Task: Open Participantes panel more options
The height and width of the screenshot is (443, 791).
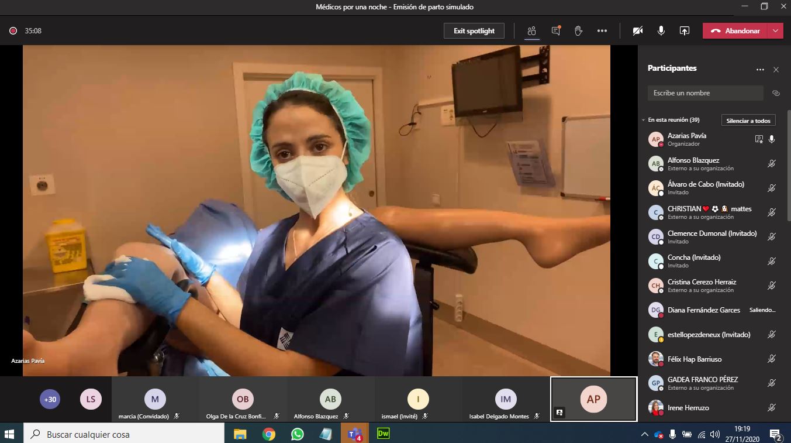Action: click(760, 70)
